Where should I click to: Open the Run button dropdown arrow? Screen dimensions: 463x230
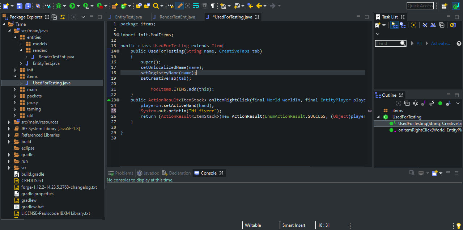(78, 6)
